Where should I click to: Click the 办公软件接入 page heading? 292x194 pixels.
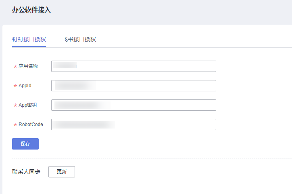click(31, 10)
